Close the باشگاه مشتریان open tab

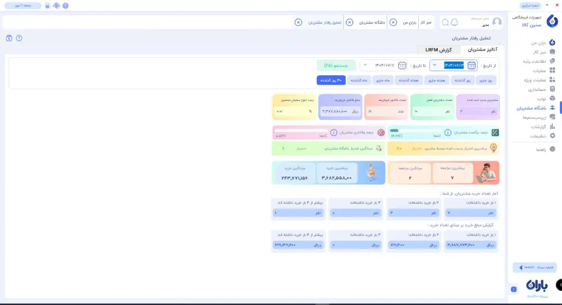click(x=349, y=22)
